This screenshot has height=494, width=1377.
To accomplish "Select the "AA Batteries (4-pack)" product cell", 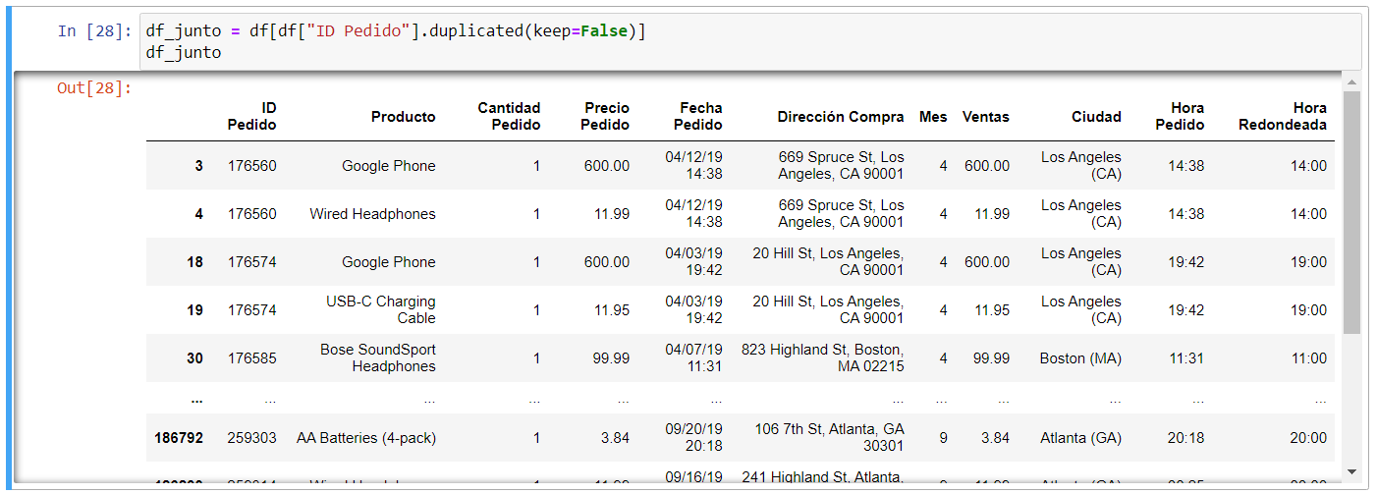I will (x=365, y=438).
